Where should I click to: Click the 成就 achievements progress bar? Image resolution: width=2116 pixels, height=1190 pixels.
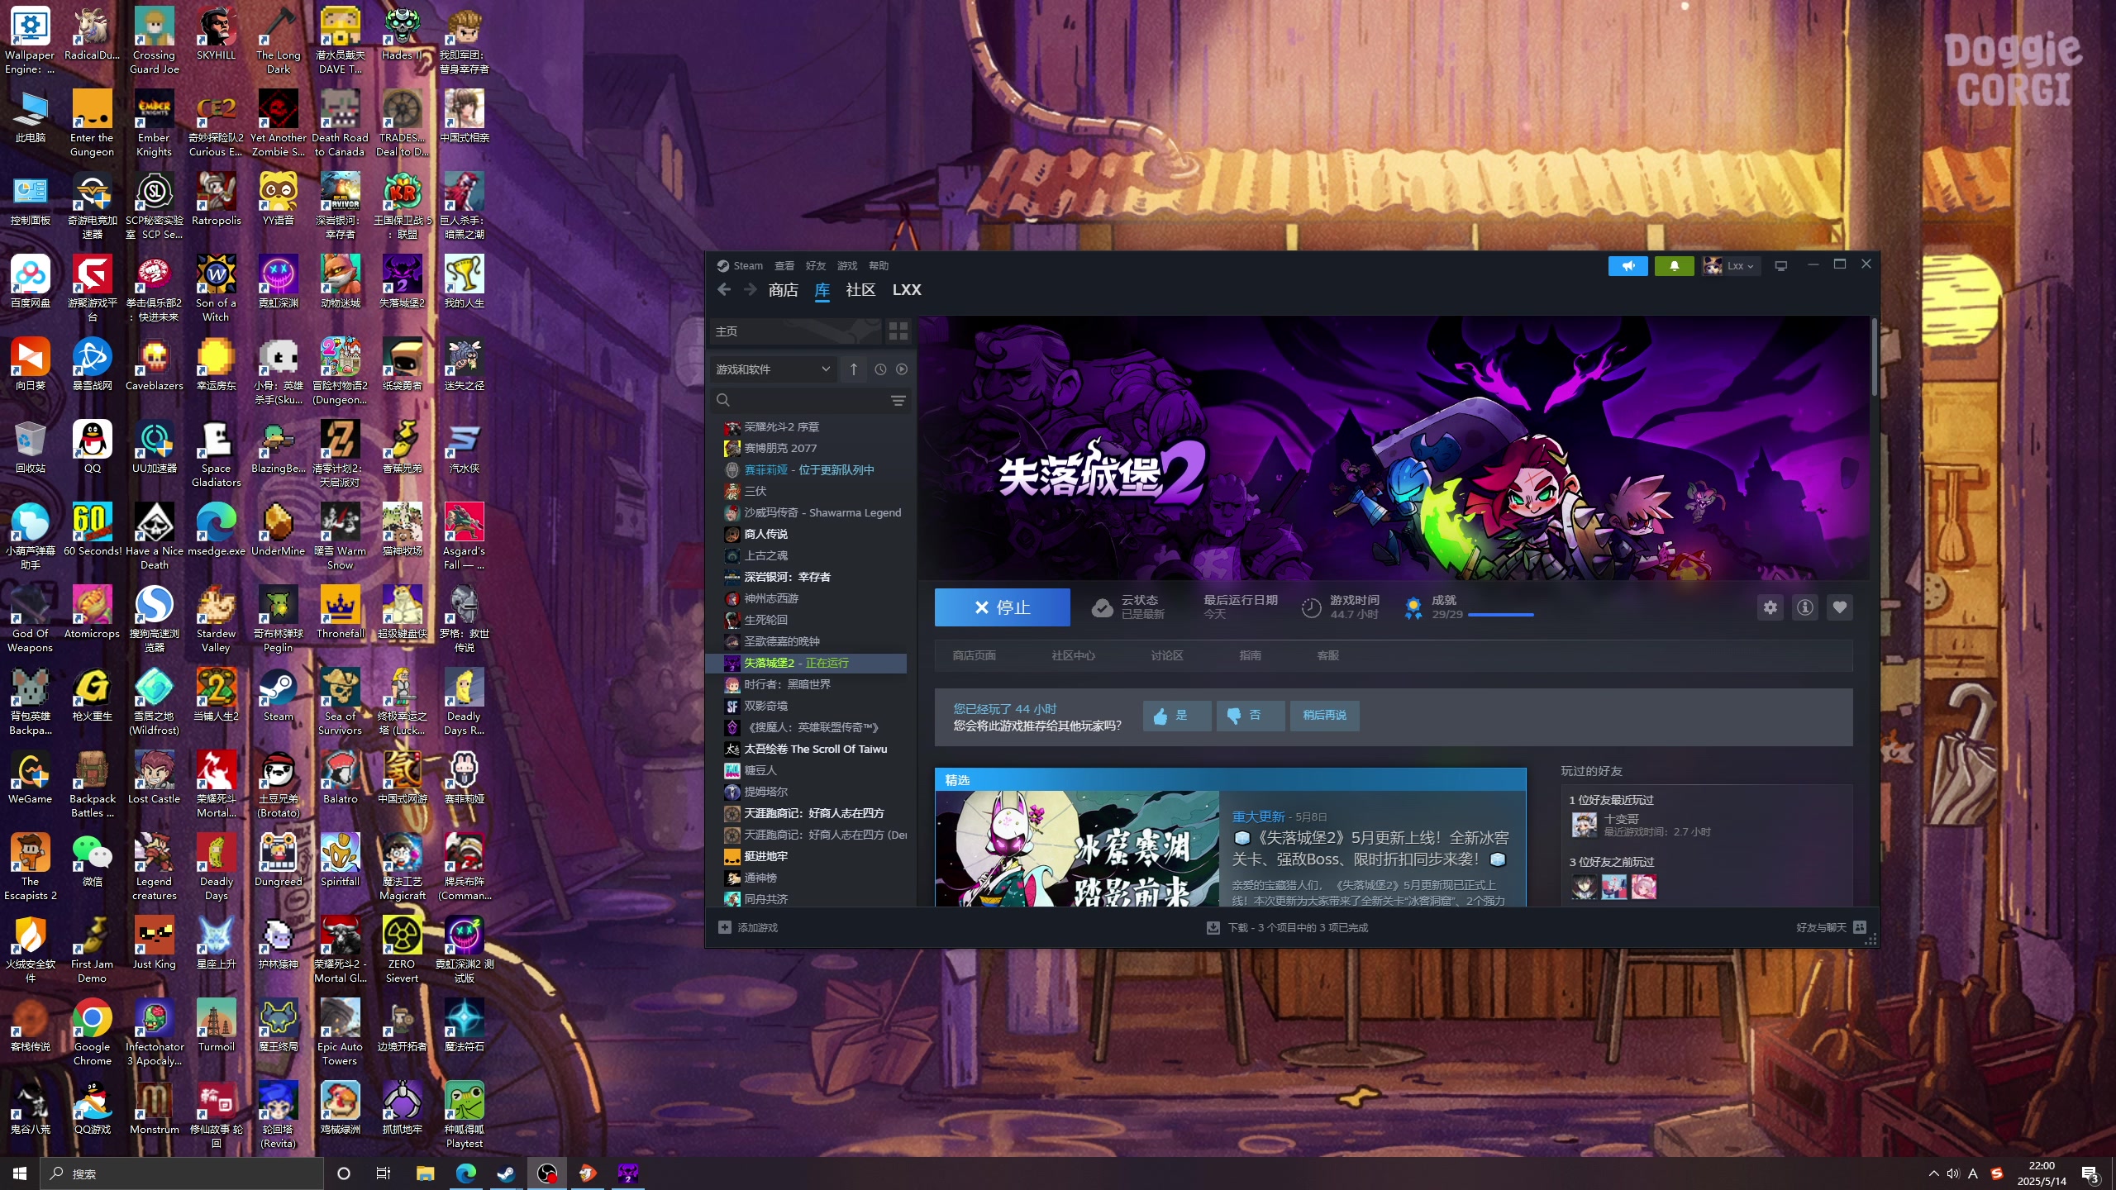tap(1500, 615)
